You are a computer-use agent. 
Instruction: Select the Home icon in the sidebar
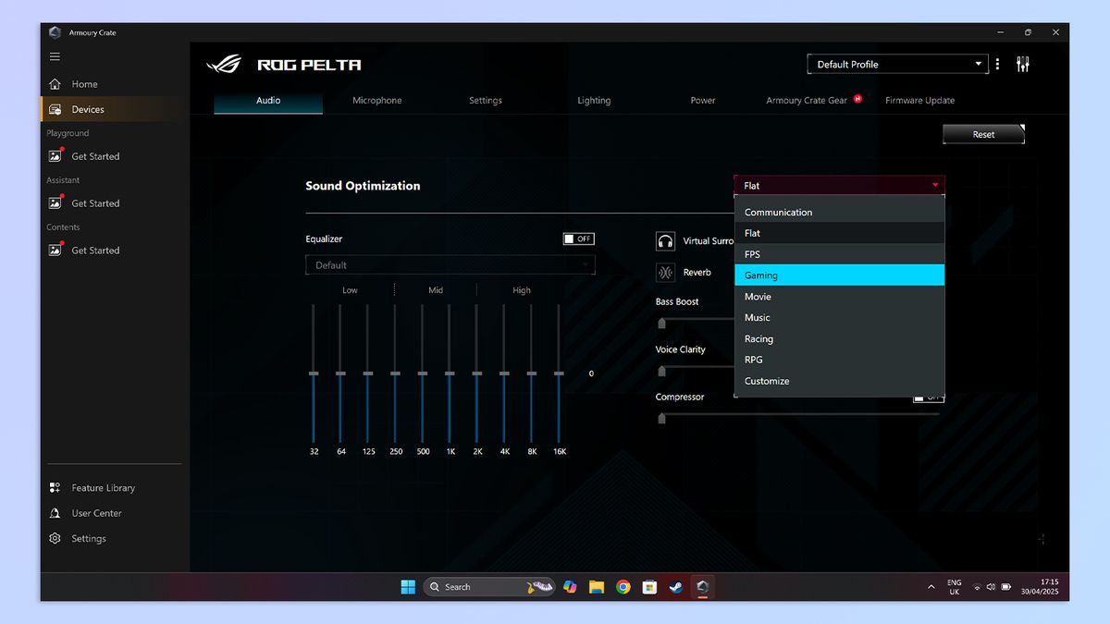click(x=55, y=85)
